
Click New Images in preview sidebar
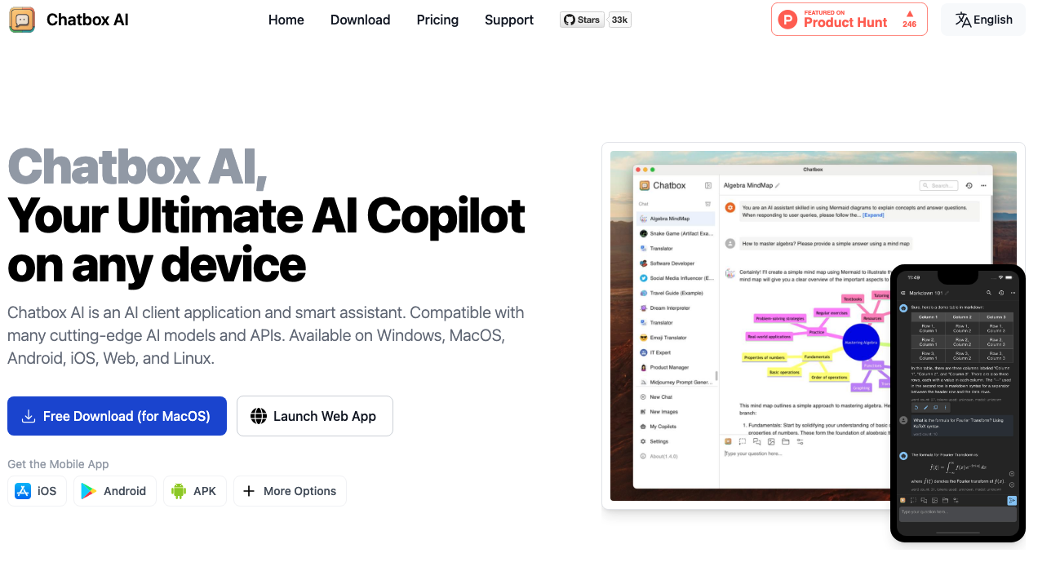[x=675, y=412]
